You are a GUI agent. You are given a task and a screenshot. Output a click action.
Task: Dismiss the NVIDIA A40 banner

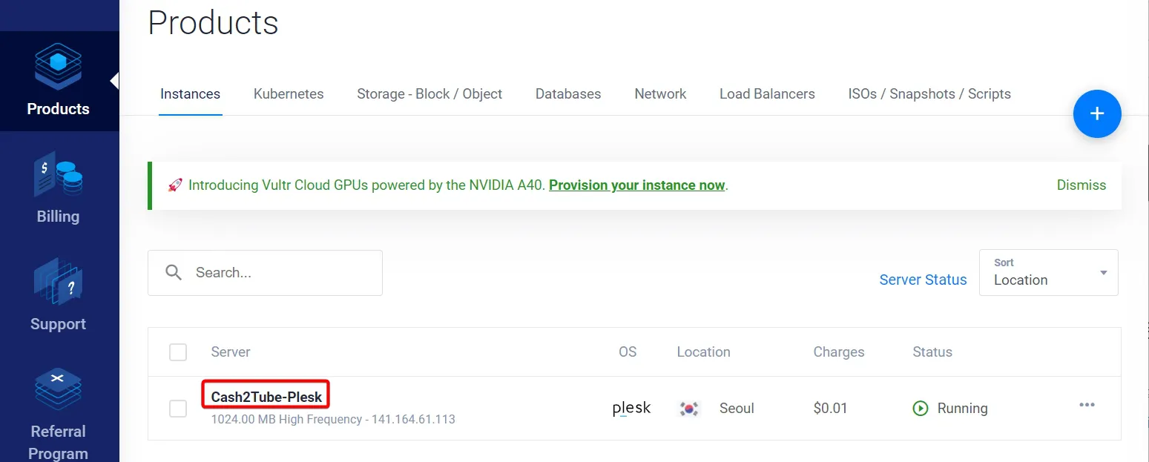coord(1081,185)
